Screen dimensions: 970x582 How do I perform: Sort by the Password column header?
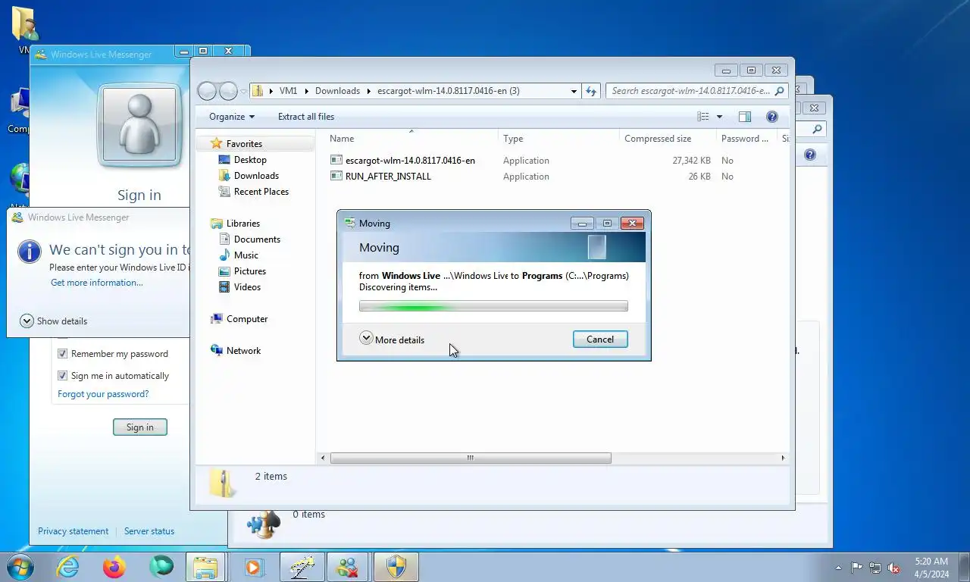(746, 139)
